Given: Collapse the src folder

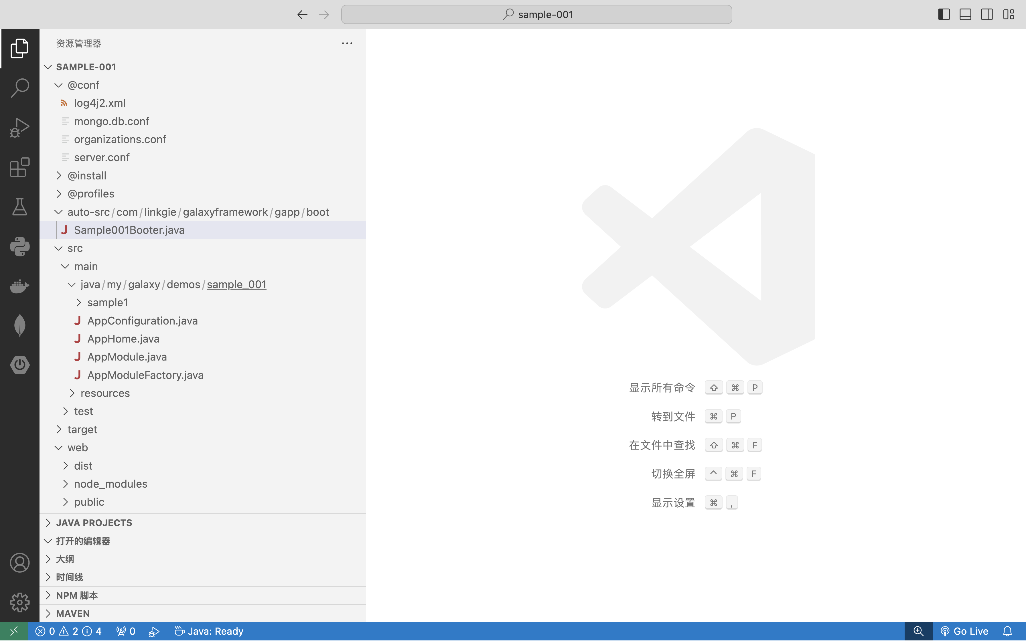Looking at the screenshot, I should coord(203,248).
